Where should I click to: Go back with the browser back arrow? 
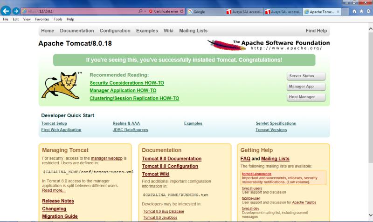(6, 11)
